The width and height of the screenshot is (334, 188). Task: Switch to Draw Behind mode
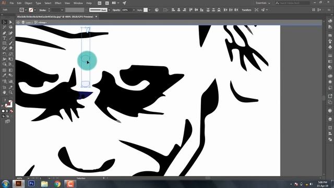coord(7,116)
